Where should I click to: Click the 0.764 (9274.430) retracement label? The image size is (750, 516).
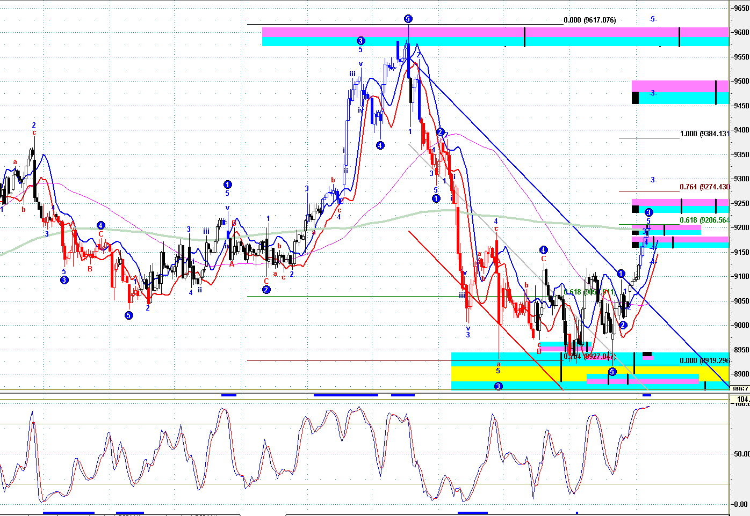click(x=704, y=187)
